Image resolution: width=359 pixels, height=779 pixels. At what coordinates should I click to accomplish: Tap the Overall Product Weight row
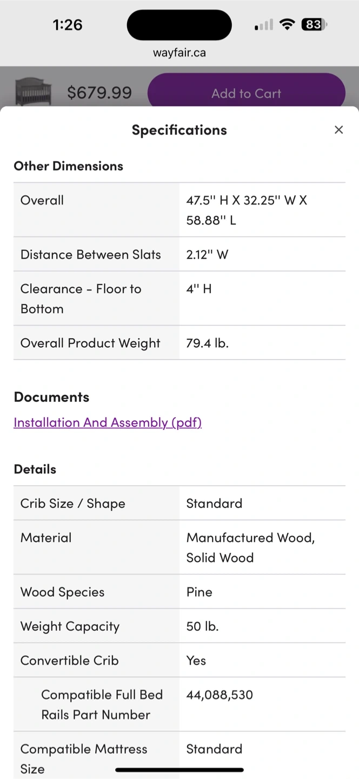(x=179, y=343)
